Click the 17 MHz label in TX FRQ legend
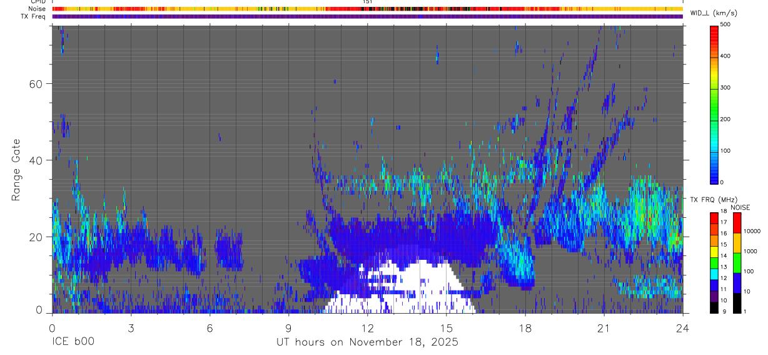Screen dimensions: 768x355 [724, 222]
